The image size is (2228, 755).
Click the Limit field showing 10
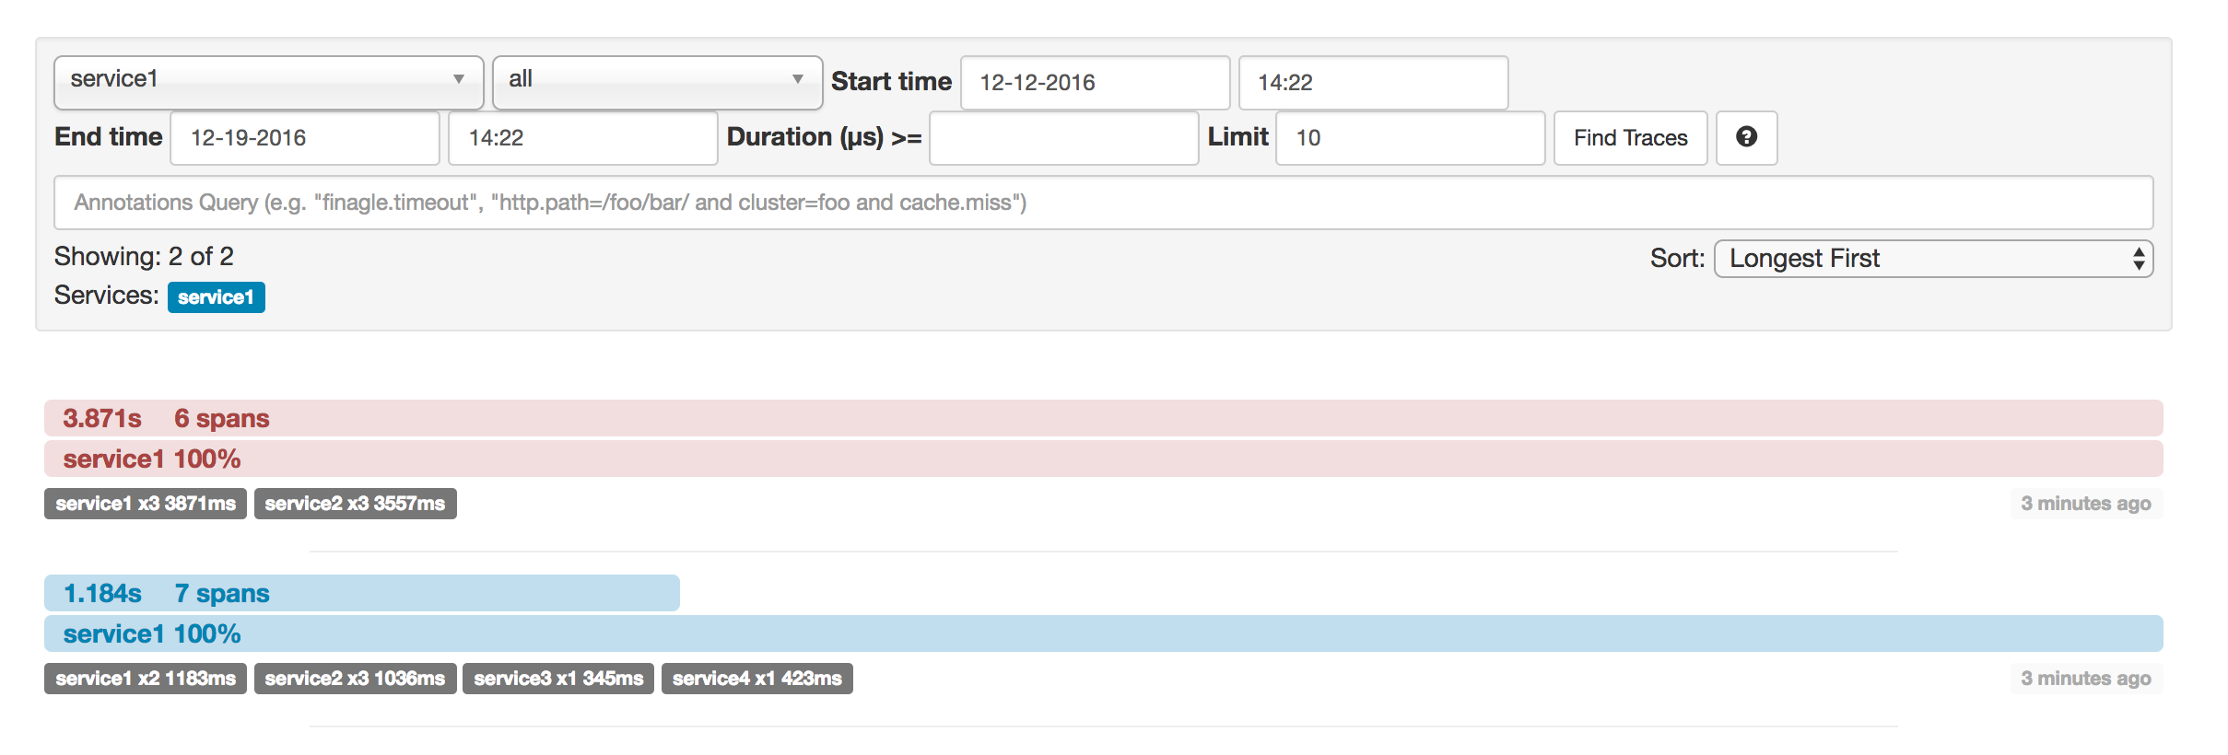tap(1409, 138)
